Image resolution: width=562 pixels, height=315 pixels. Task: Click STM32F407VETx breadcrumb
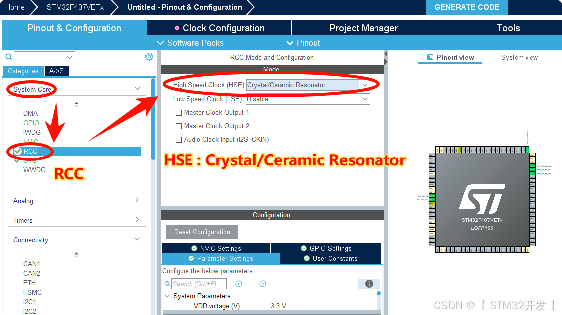pos(75,7)
